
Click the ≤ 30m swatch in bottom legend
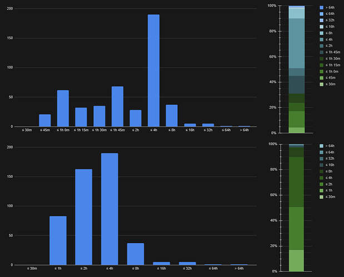[321, 197]
